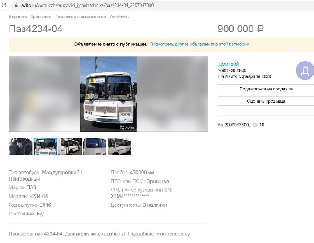Image resolution: width=314 pixels, height=243 pixels.
Task: Open seller Дмитрий's profile
Action: click(x=229, y=64)
